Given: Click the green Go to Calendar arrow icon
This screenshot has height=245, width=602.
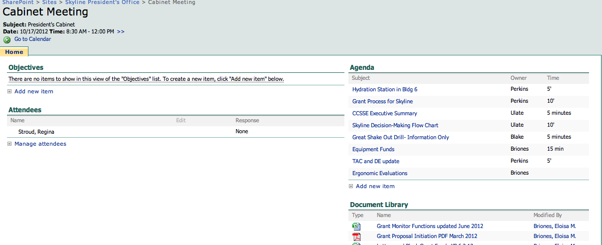Looking at the screenshot, I should click(7, 40).
